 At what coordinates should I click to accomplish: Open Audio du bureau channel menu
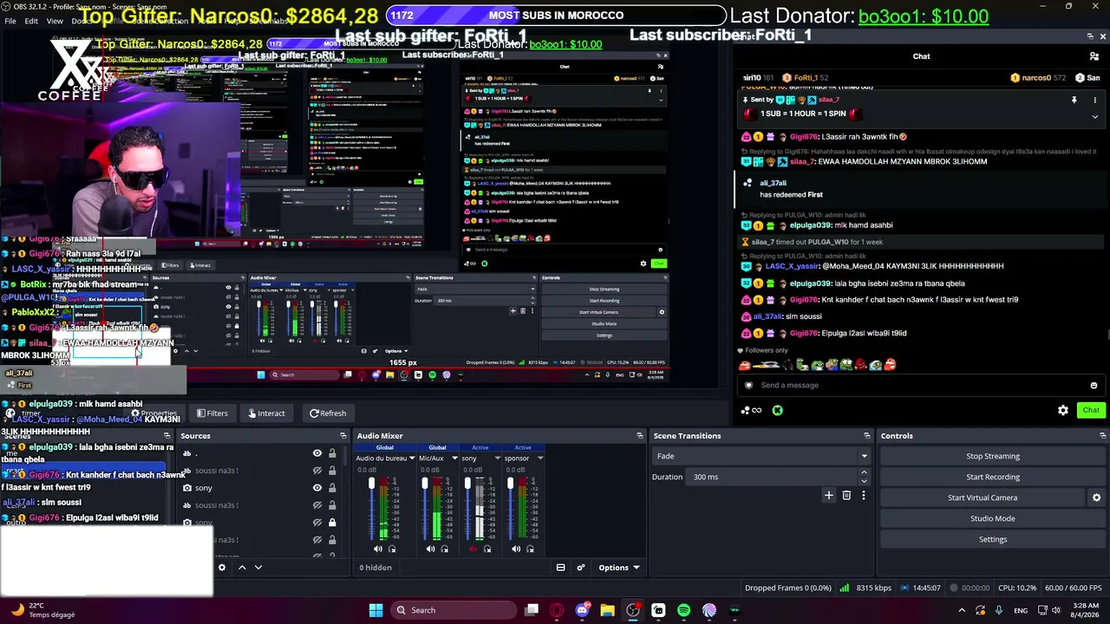[x=411, y=458]
